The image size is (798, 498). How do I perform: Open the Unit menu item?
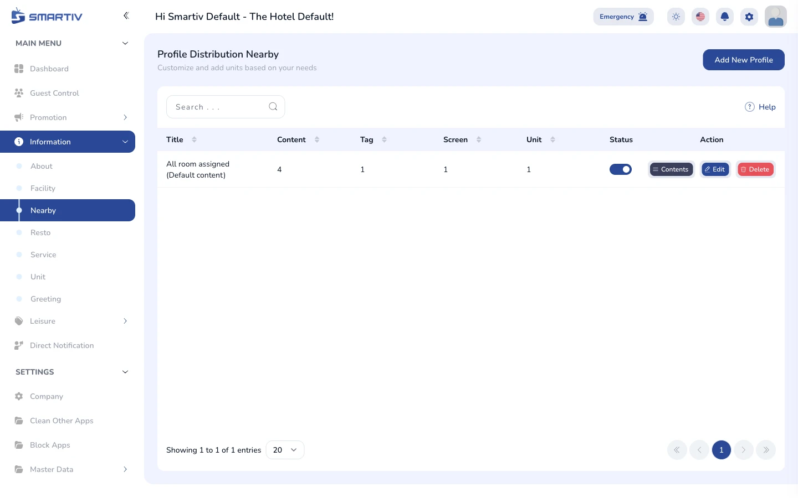coord(68,277)
